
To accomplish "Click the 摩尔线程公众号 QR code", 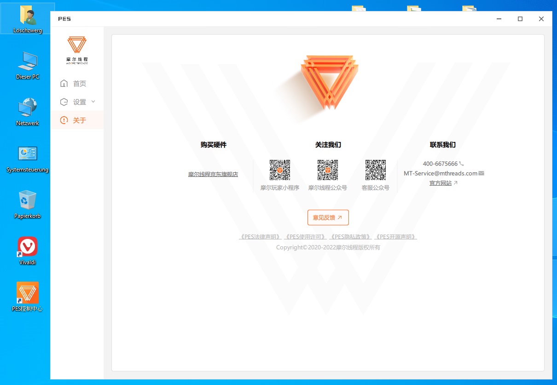I will point(328,170).
